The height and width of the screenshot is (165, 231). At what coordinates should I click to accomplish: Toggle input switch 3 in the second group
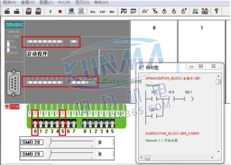tap(101, 123)
